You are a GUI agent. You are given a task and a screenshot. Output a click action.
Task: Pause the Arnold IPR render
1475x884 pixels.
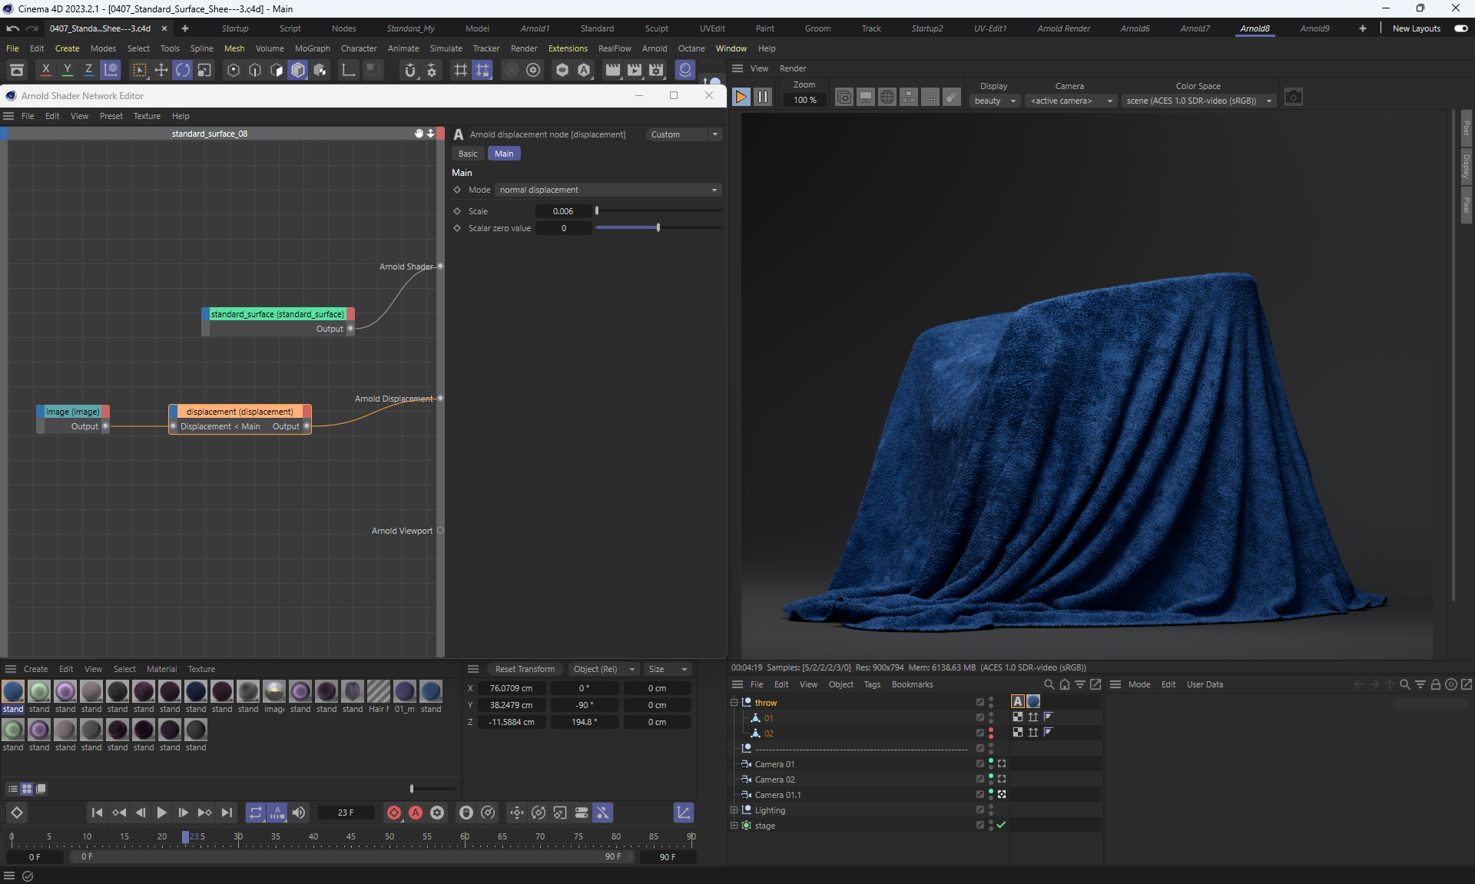(762, 97)
